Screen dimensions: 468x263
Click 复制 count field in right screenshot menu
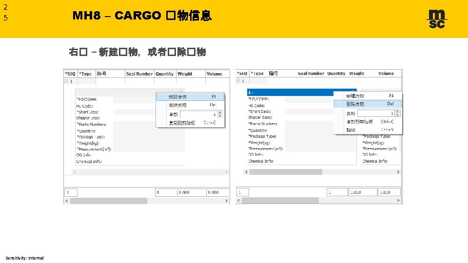[376, 113]
